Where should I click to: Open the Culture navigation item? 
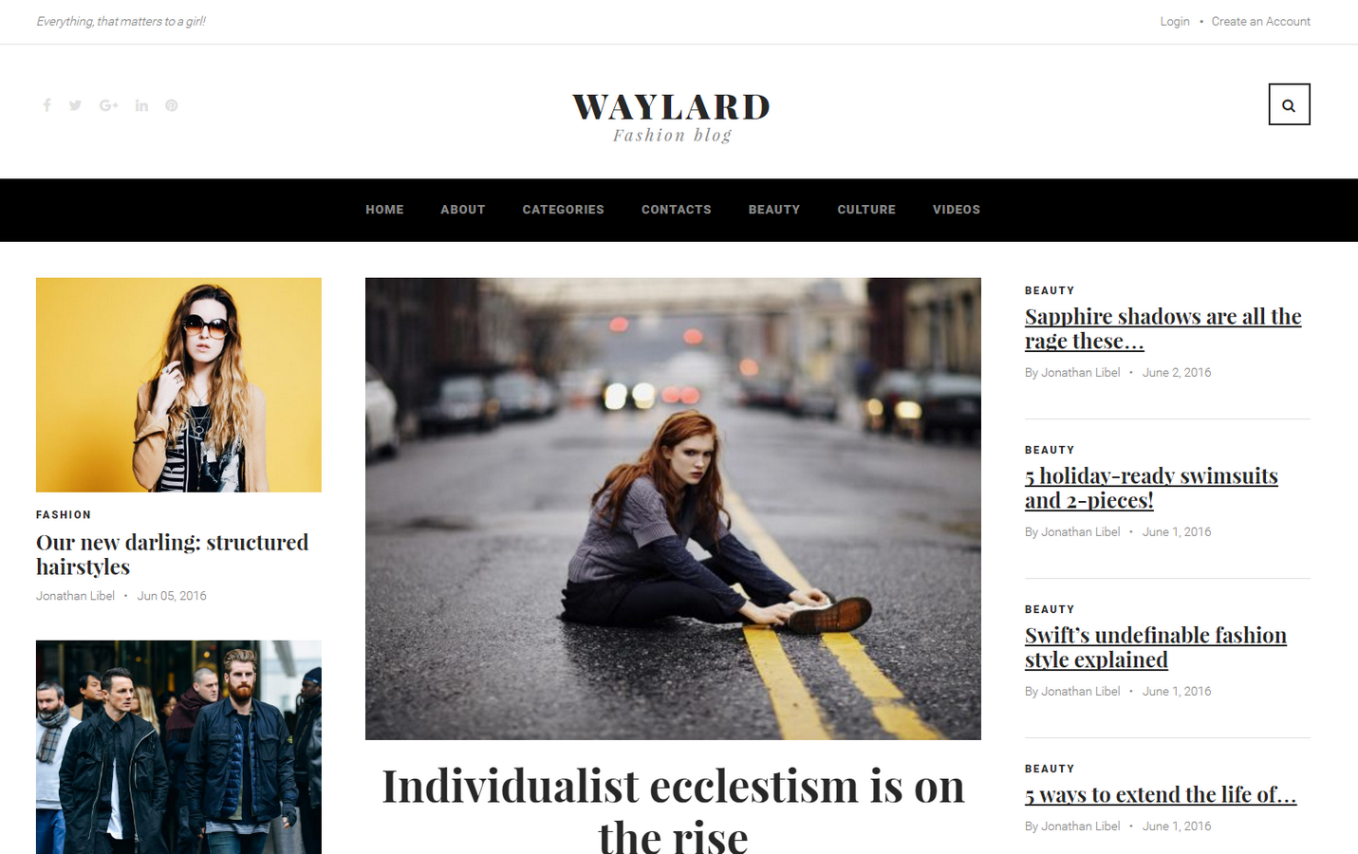[x=866, y=210]
